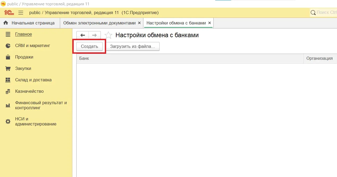
Task: Open the hamburger main menu
Action: (x=21, y=12)
